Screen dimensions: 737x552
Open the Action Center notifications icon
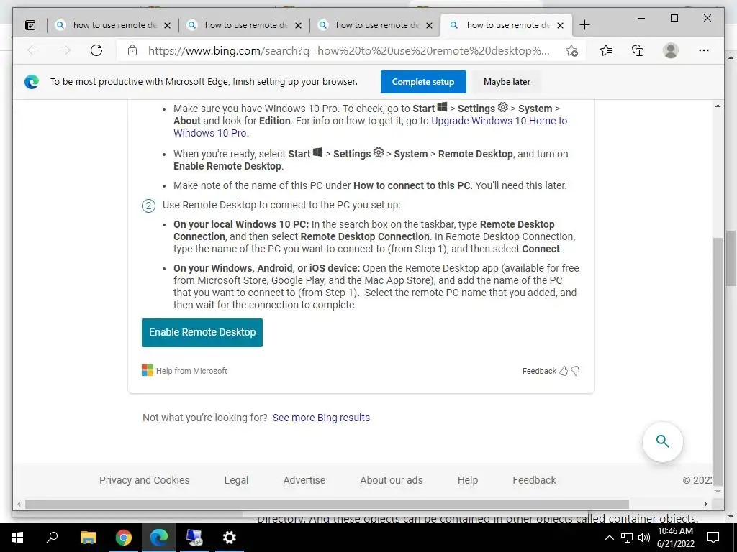click(x=713, y=538)
